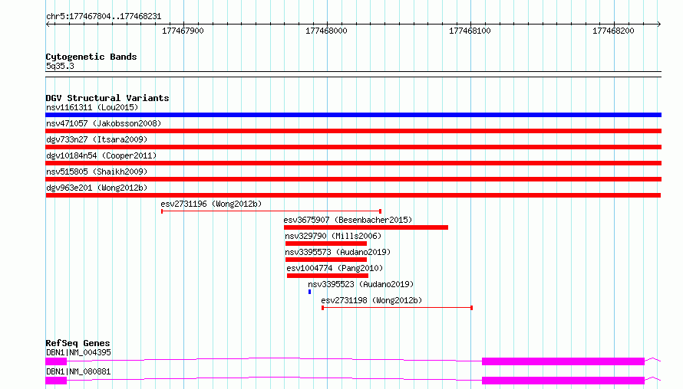The image size is (683, 389).
Task: Click the large DBN1 NM_080881 exon block
Action: tap(563, 381)
